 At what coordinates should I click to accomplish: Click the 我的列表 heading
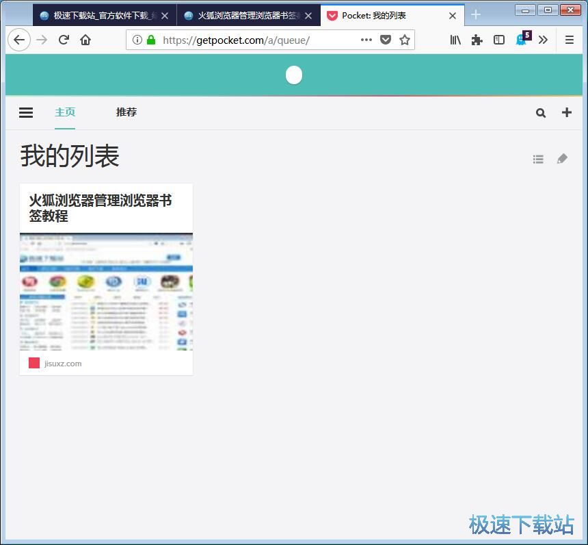[70, 156]
